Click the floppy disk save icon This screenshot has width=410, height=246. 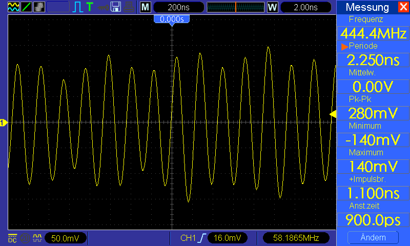click(x=116, y=7)
